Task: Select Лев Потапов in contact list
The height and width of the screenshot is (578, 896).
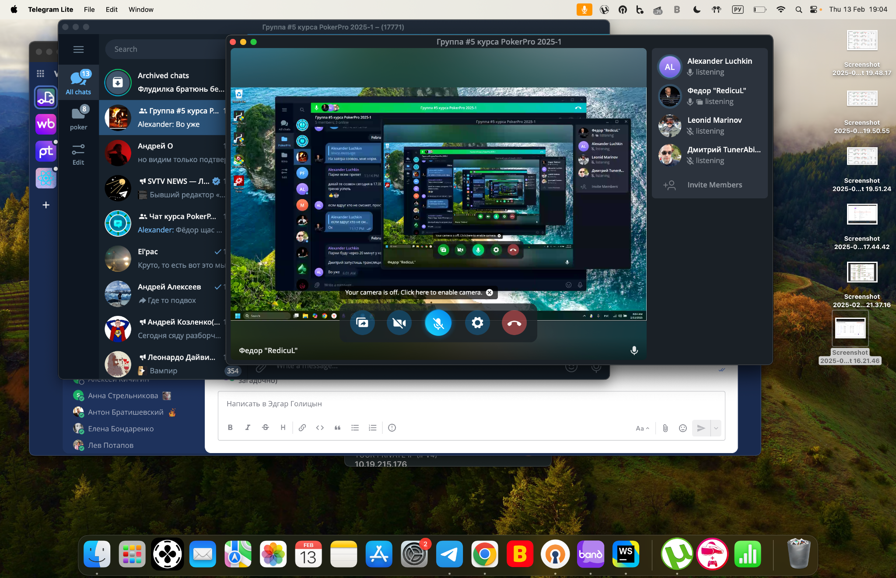Action: point(111,446)
